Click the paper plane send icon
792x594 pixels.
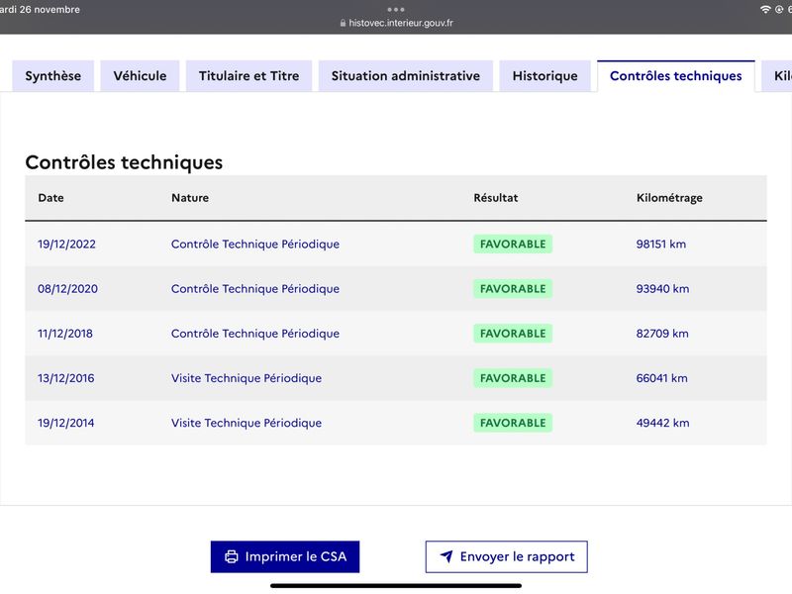(x=446, y=556)
